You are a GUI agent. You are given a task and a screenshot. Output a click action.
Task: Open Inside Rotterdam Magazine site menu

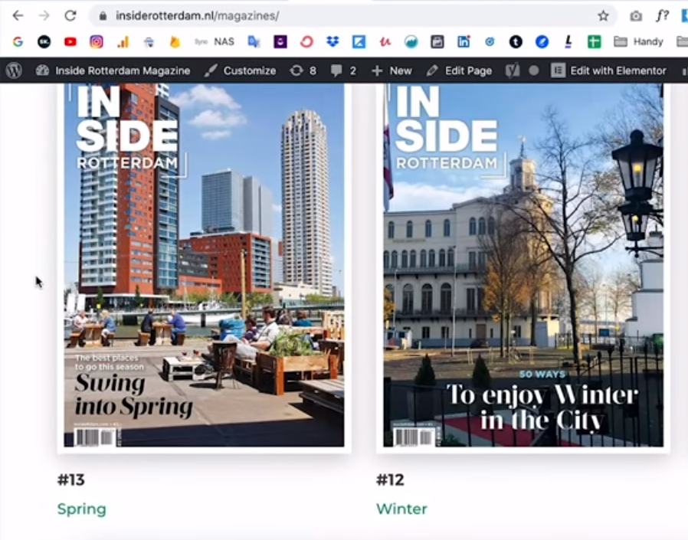[x=113, y=70]
